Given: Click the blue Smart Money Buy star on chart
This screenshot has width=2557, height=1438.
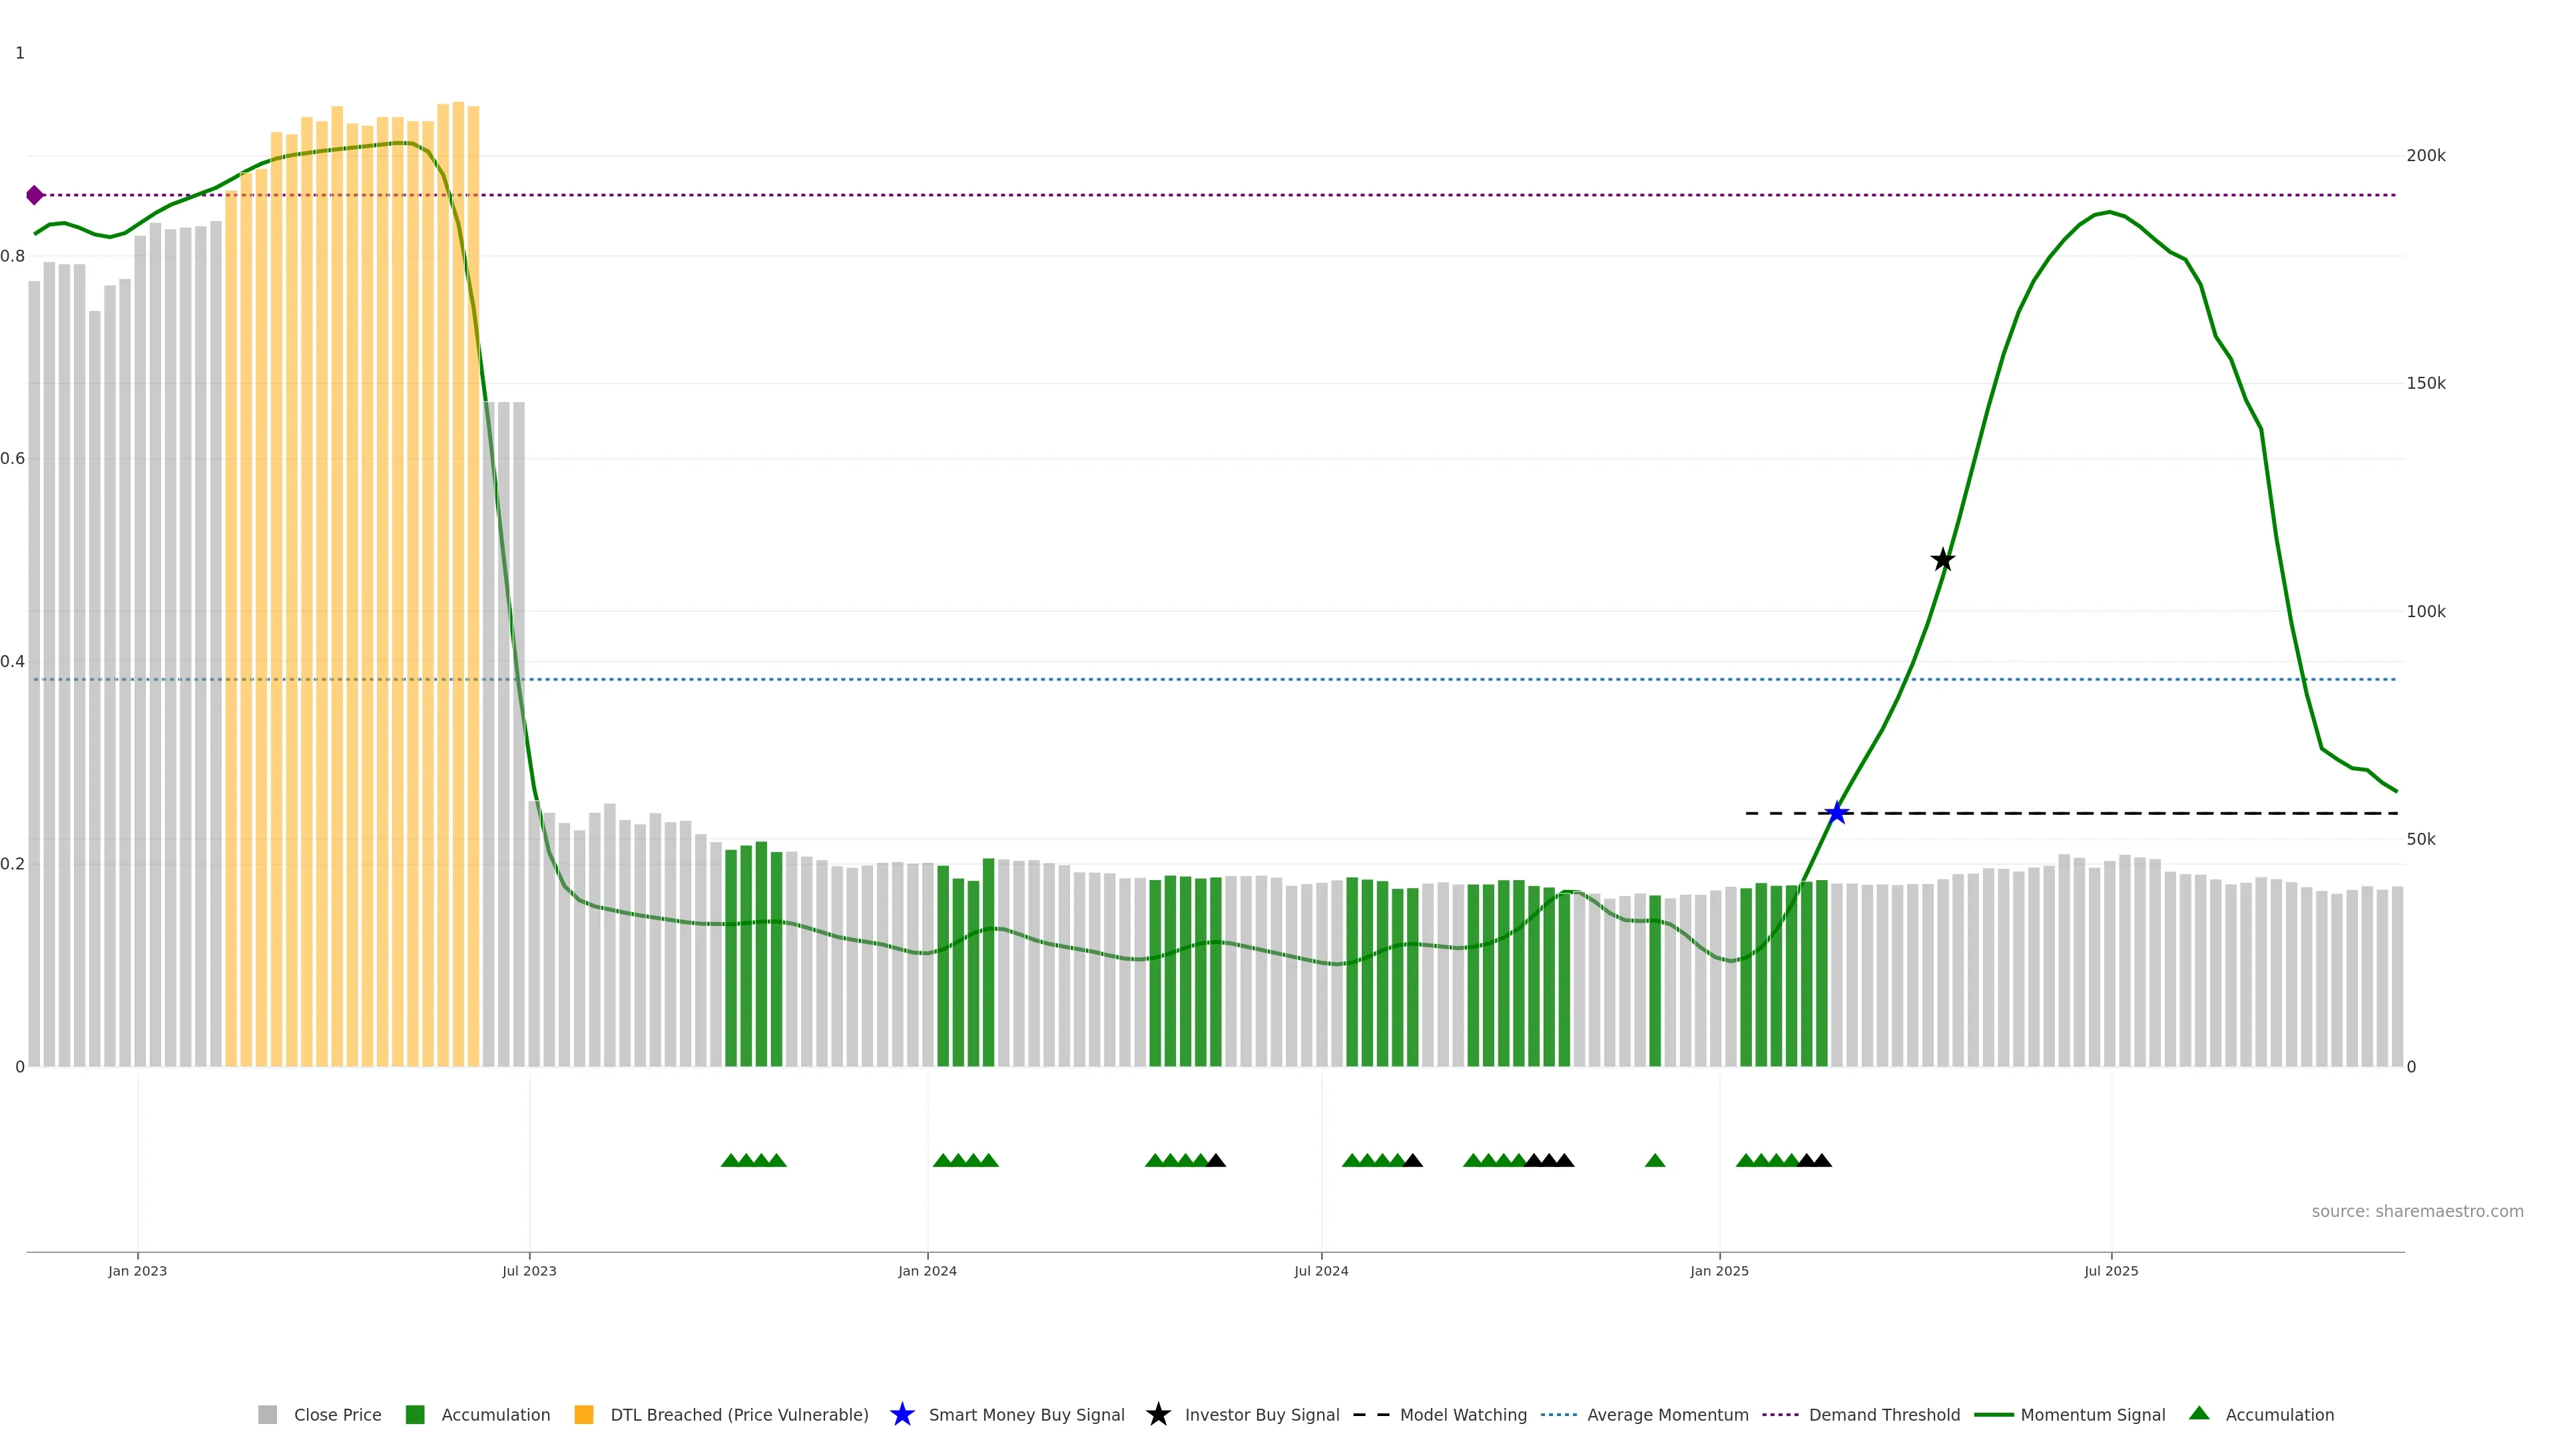Looking at the screenshot, I should point(1837,813).
